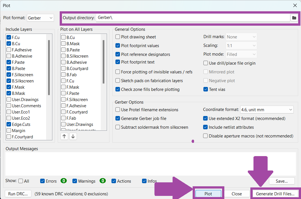
Task: Expand the Drill marks dropdown
Action: (241, 37)
